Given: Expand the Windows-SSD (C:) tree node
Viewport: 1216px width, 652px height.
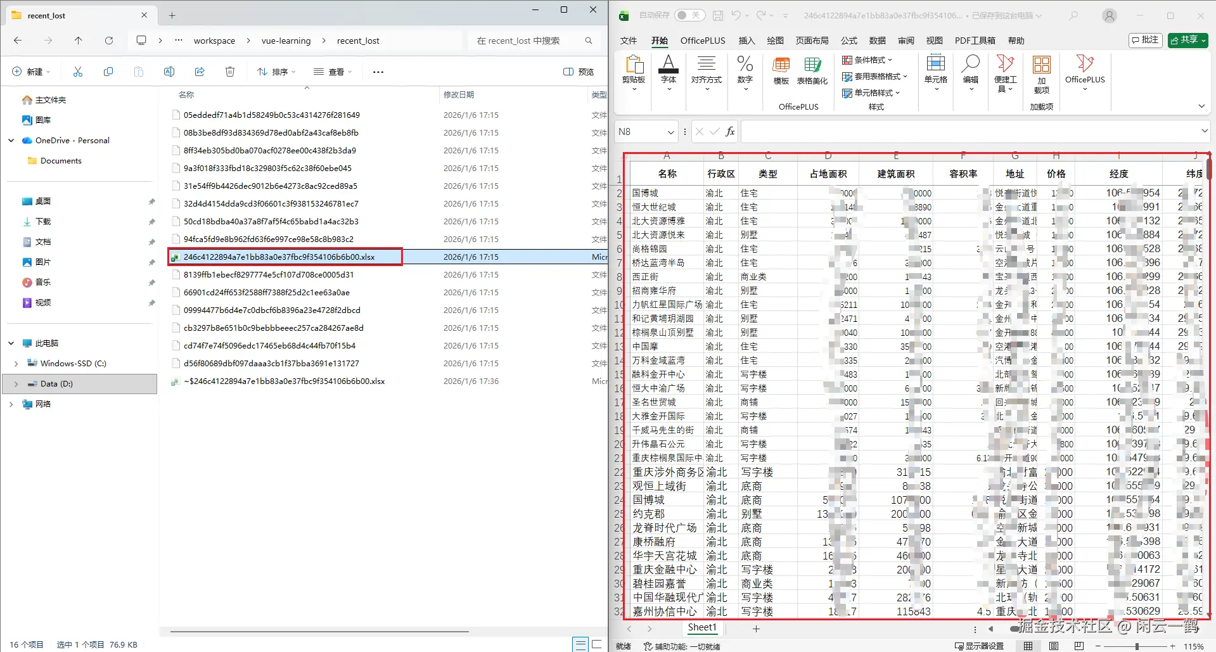Looking at the screenshot, I should click(16, 364).
